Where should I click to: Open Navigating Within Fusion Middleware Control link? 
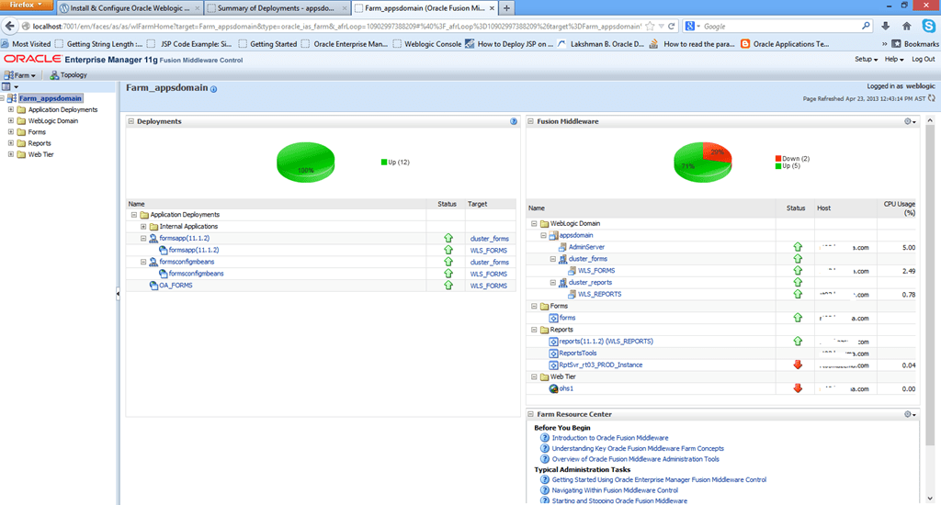click(615, 490)
